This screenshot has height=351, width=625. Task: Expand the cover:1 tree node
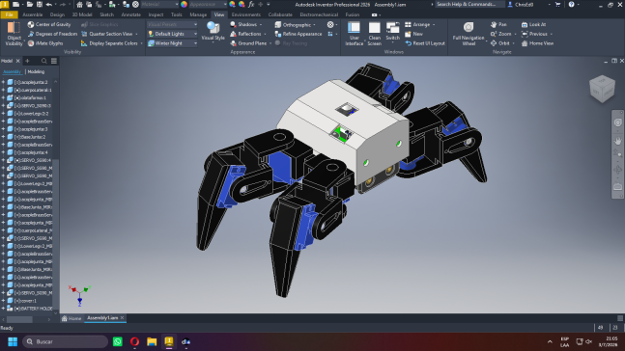tap(3, 301)
